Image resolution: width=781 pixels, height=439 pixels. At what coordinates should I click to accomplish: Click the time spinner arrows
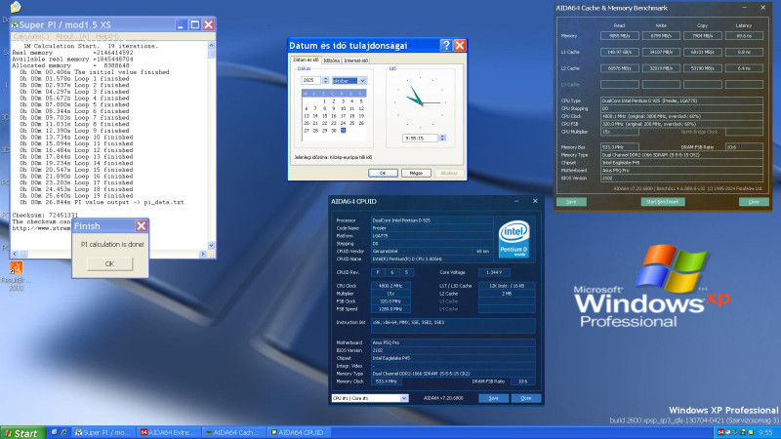(442, 138)
